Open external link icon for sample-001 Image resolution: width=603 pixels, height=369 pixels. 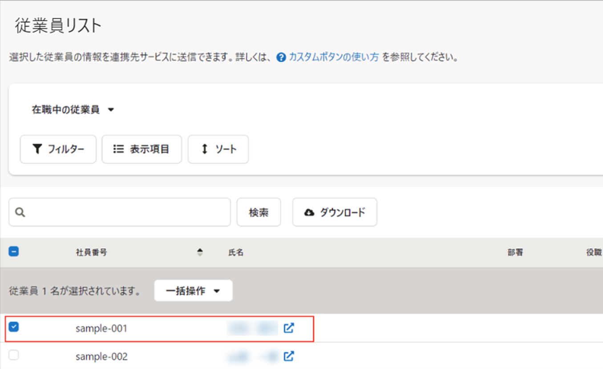(x=289, y=328)
